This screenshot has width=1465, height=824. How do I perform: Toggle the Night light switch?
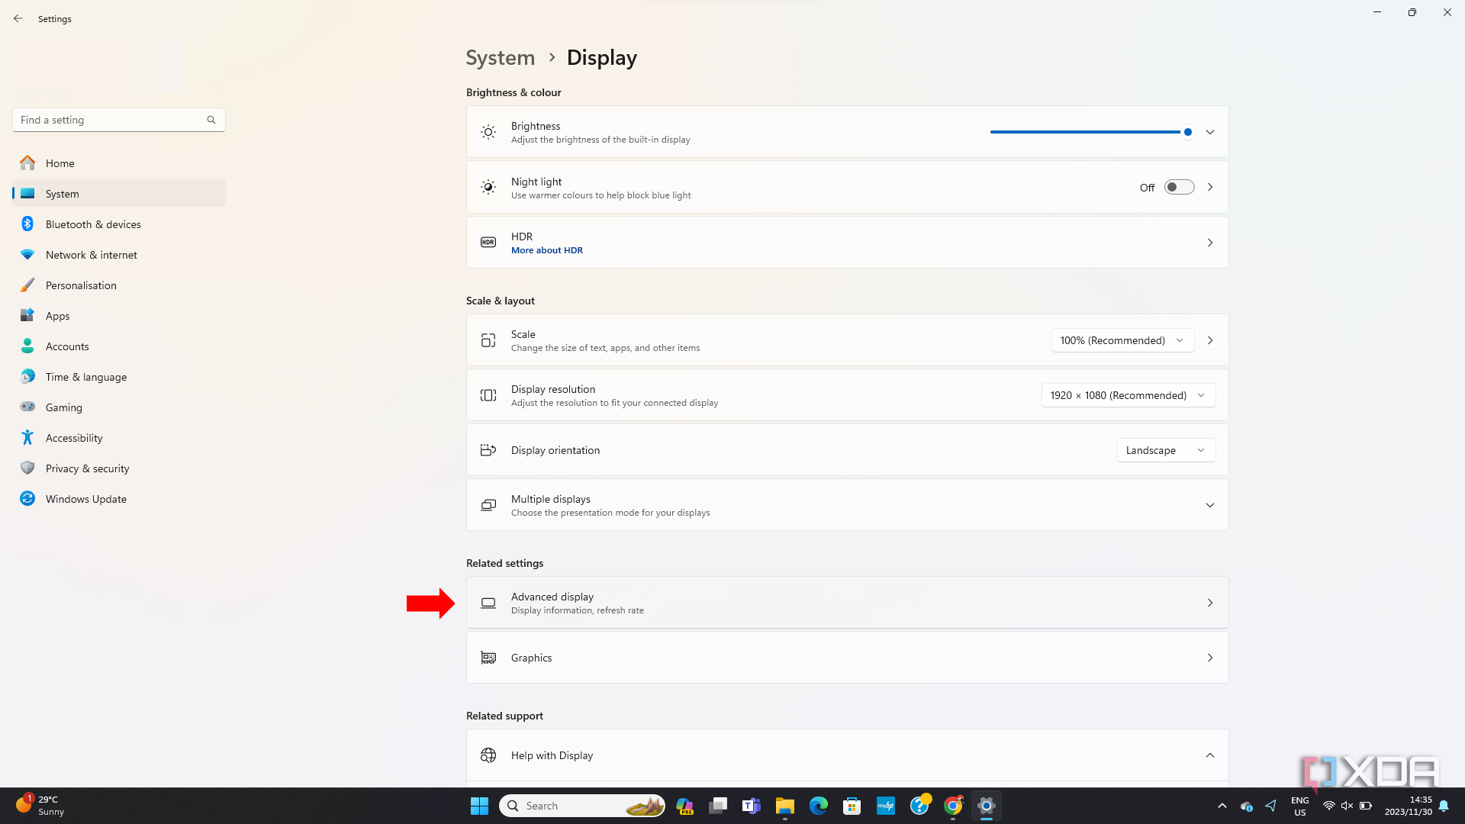pyautogui.click(x=1179, y=187)
